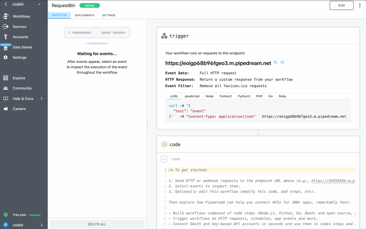This screenshot has width=366, height=229.
Task: Click the Accounts key icon
Action: point(6,37)
